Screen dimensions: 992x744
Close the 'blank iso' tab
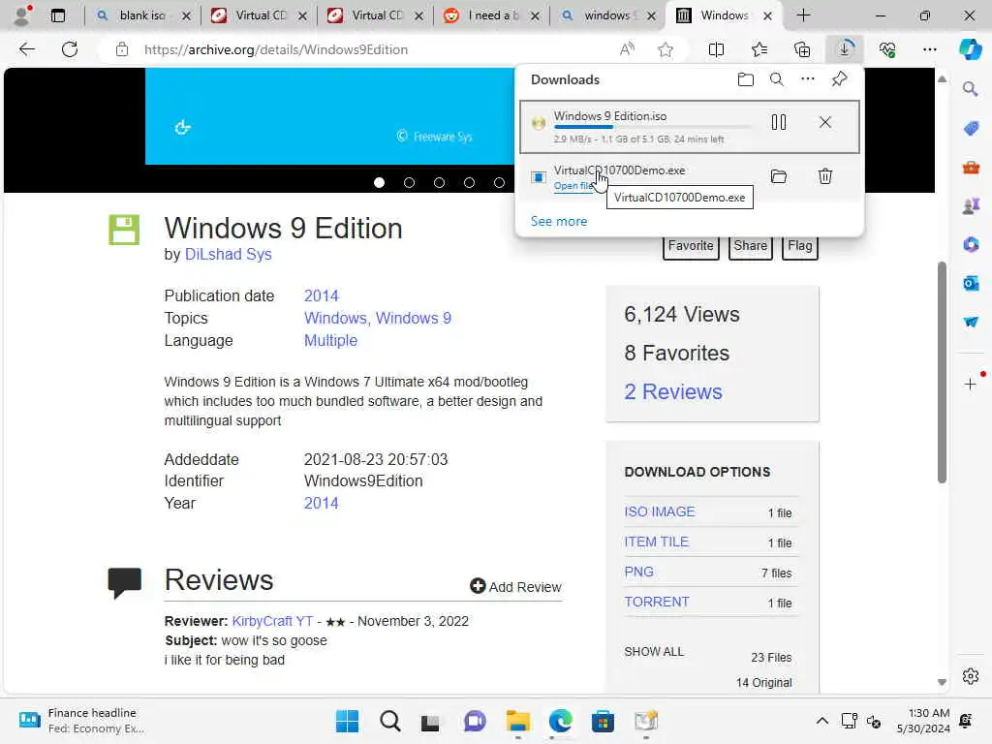tap(186, 15)
